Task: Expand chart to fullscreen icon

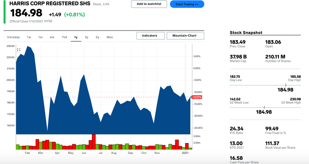Action: click(19, 50)
